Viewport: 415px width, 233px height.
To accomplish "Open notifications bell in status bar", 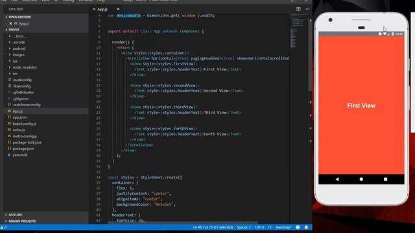I will point(306,227).
